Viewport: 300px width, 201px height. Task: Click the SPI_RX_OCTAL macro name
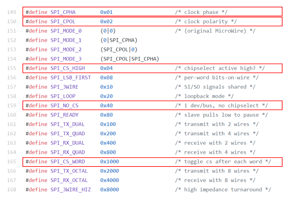[x=69, y=180]
